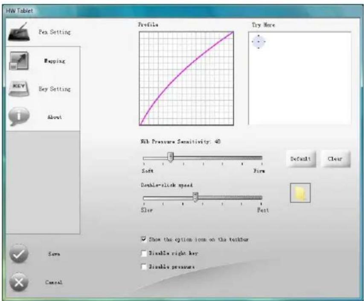Open the Key Setting tab label
The image size is (364, 301).
tap(55, 89)
